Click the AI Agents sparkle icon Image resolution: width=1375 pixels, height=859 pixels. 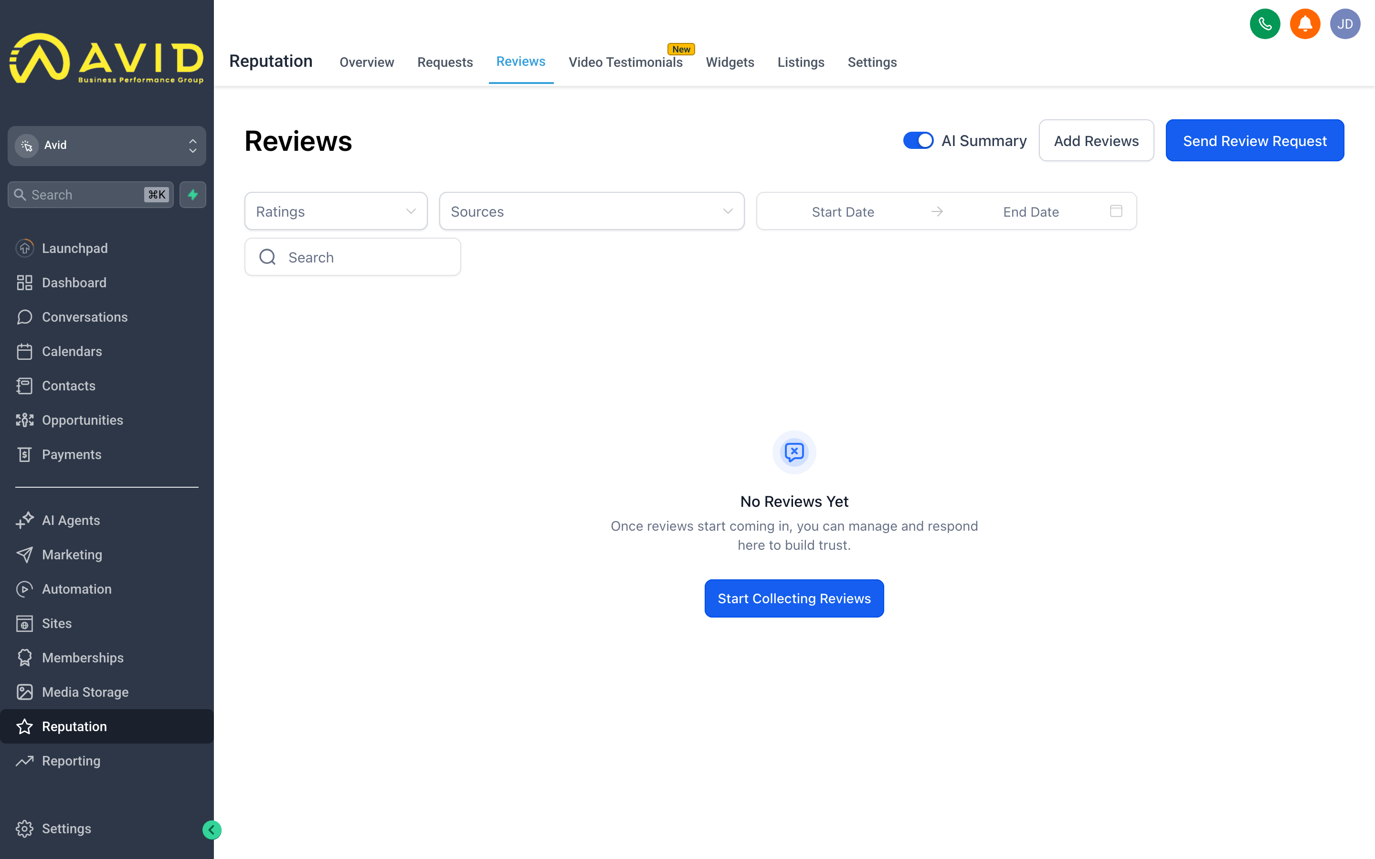pyautogui.click(x=24, y=520)
